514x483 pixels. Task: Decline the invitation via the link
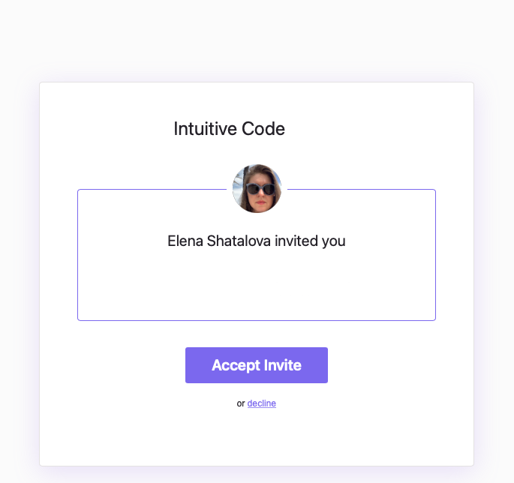262,403
